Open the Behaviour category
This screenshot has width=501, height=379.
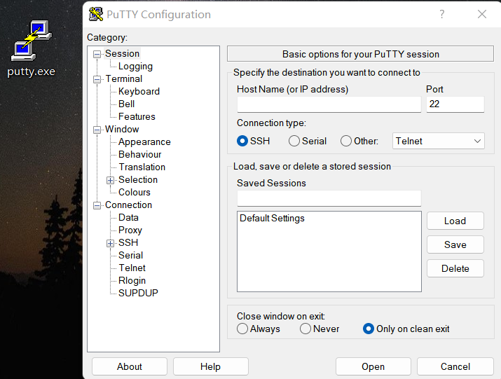(140, 154)
